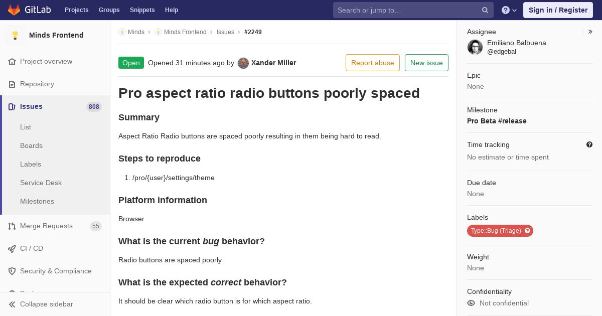Screen dimensions: 602x316
Task: Click the Minds Frontend project title
Action: (x=56, y=35)
